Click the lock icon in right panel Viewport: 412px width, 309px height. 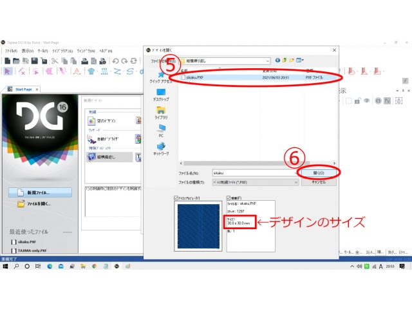[357, 101]
